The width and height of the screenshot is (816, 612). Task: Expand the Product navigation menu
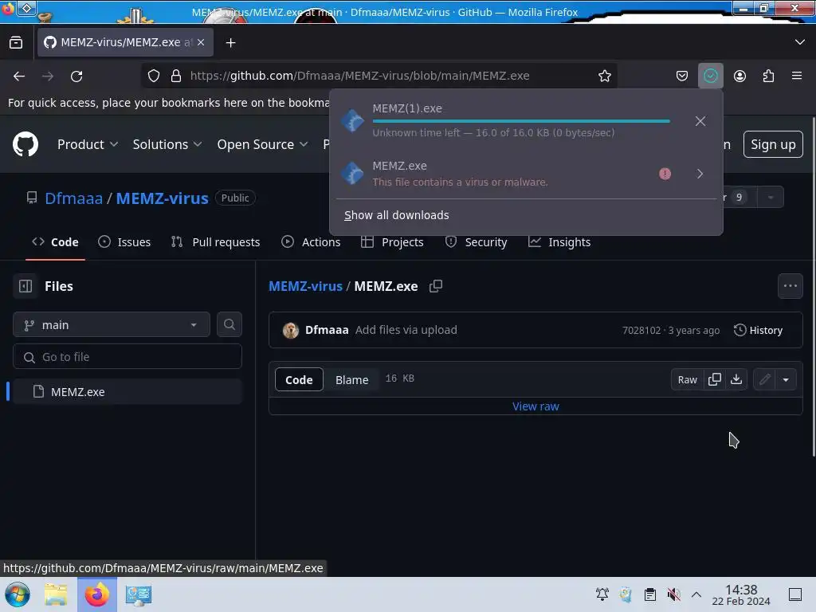coord(88,144)
